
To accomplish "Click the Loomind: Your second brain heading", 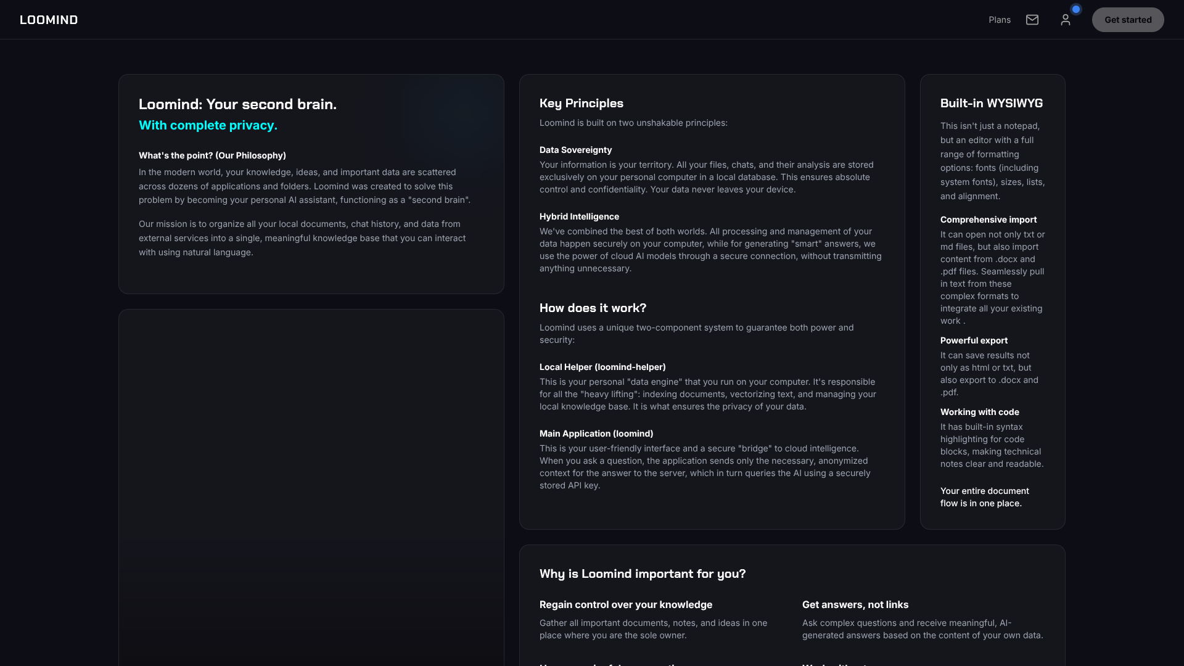I will click(x=237, y=104).
